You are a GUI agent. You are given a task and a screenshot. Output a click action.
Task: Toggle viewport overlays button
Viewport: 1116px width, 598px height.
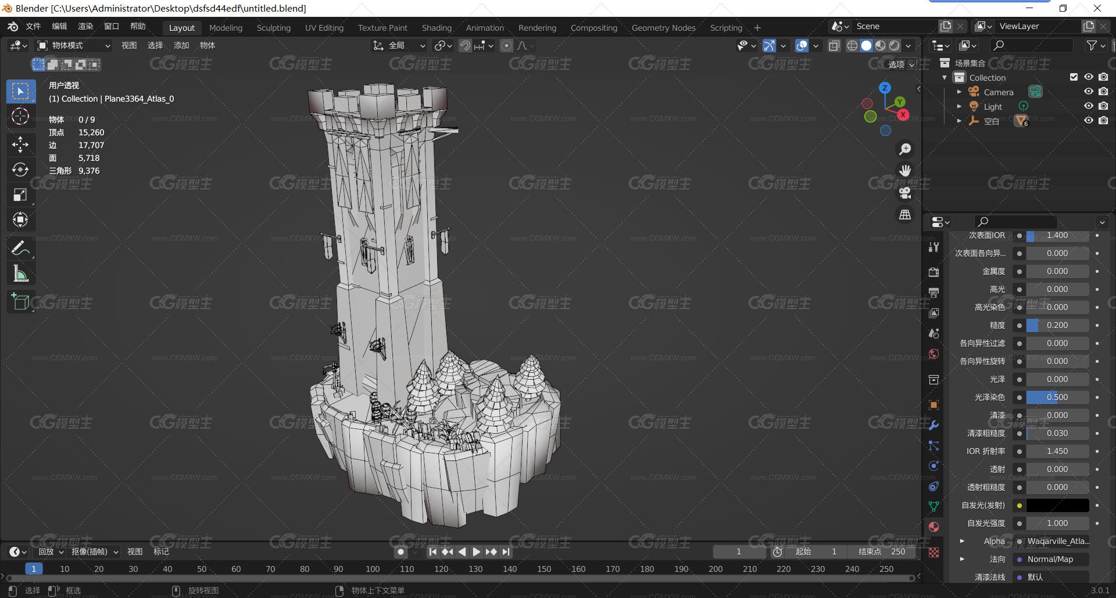point(802,45)
